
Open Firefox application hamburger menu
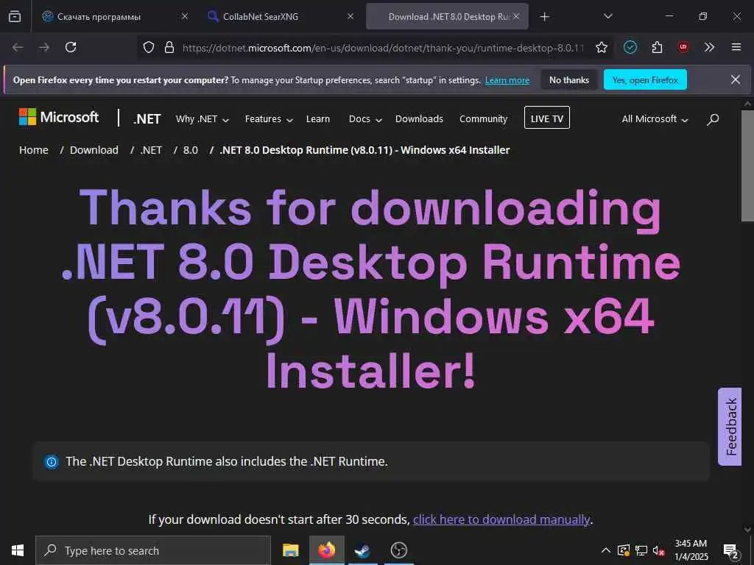(736, 47)
